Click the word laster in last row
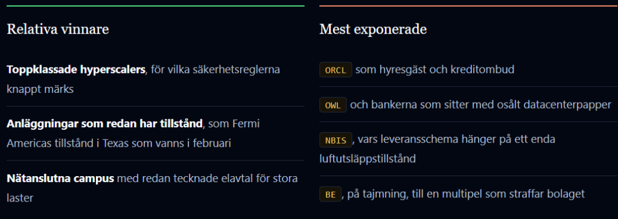 (x=20, y=197)
